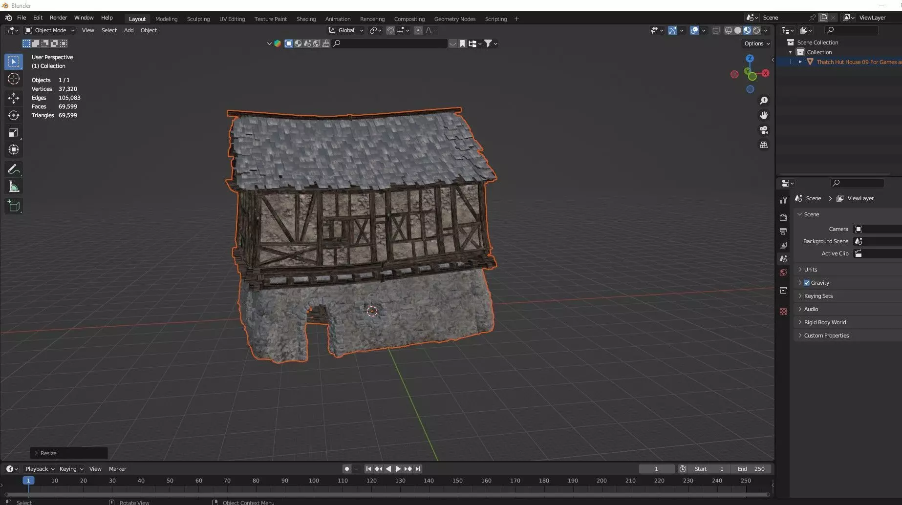Switch to the UV Editing workspace tab

click(x=232, y=19)
